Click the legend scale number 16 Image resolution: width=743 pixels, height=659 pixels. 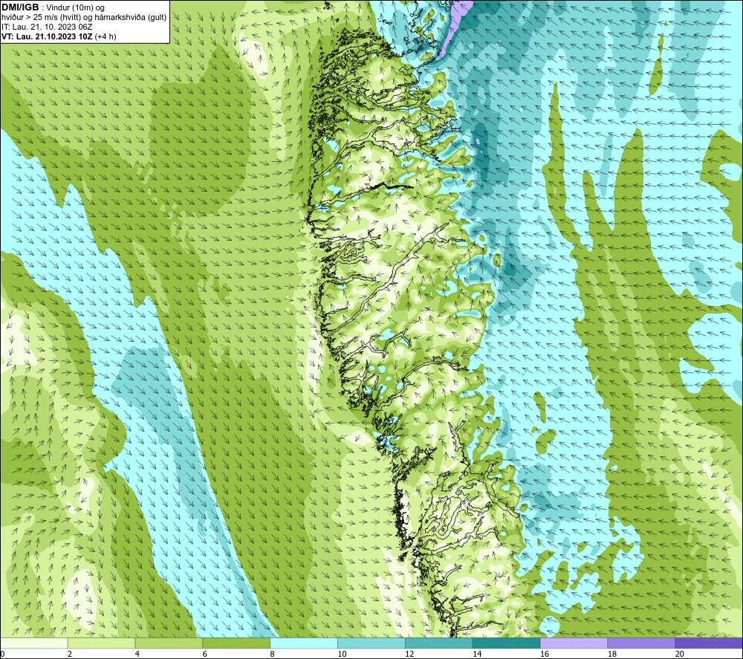545,654
